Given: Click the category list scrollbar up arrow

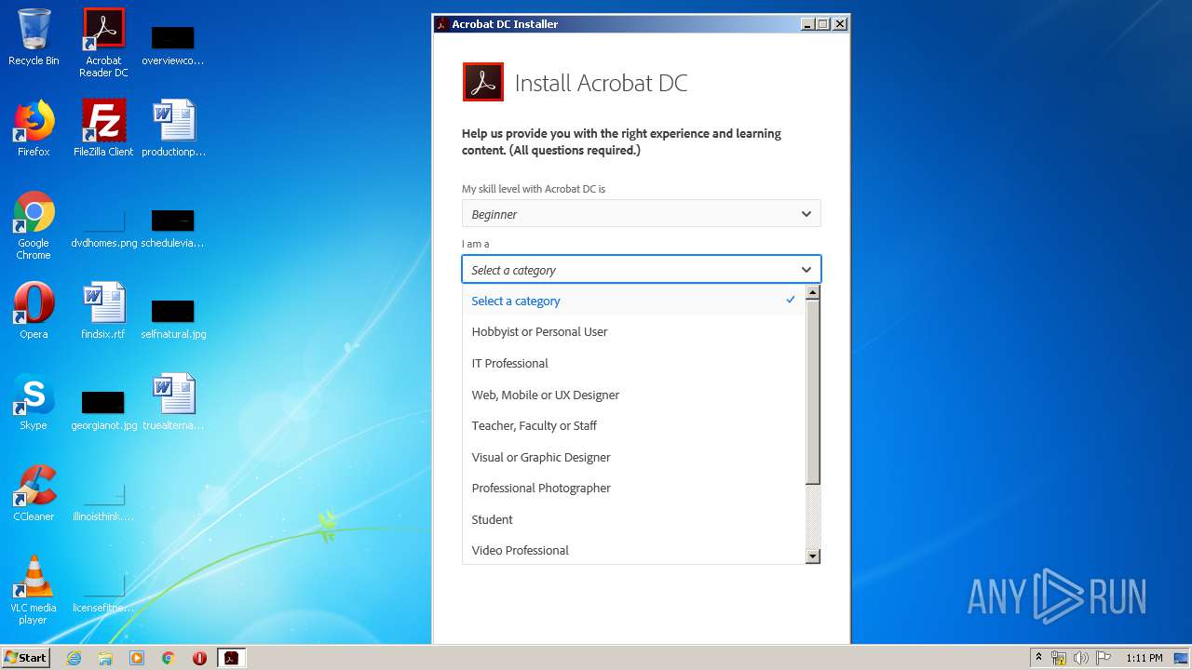Looking at the screenshot, I should (812, 292).
